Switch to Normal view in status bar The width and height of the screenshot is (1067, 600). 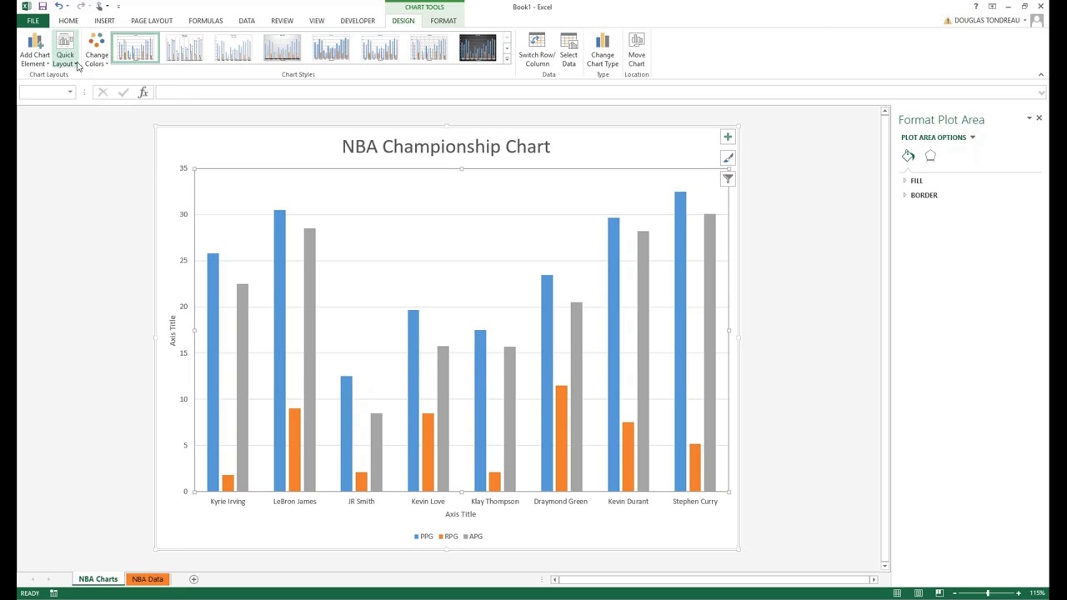coord(897,593)
